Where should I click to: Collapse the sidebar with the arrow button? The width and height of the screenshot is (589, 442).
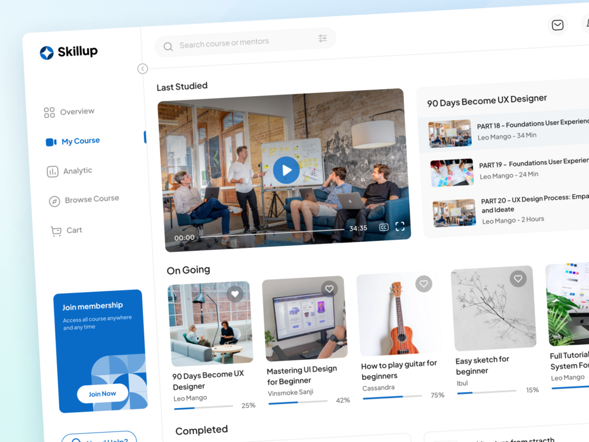pyautogui.click(x=143, y=69)
